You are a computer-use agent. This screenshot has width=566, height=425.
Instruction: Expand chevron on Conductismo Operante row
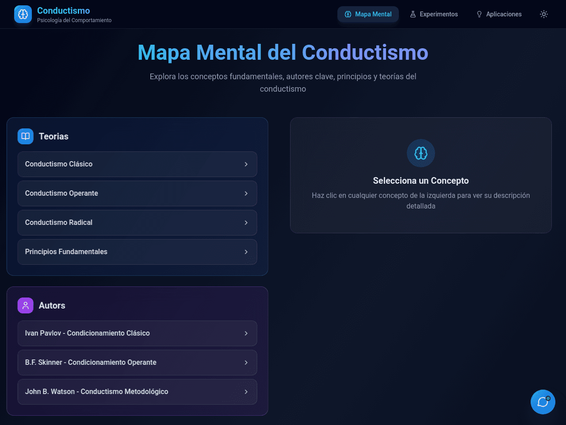246,193
